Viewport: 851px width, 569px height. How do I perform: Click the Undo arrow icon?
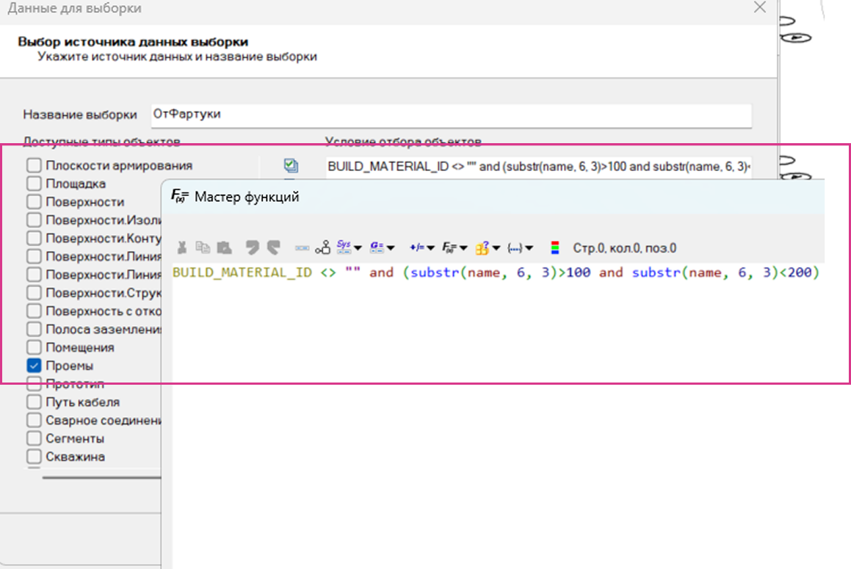tap(253, 248)
